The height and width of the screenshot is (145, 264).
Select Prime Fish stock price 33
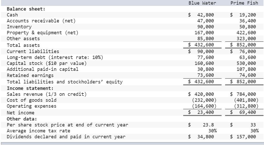(253, 125)
